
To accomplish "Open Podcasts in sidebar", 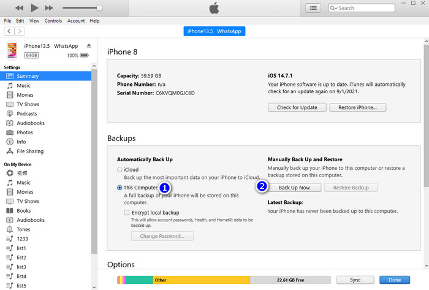I will coord(45,113).
